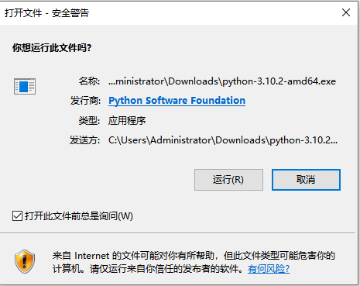Click the 名称: field label

(x=89, y=81)
